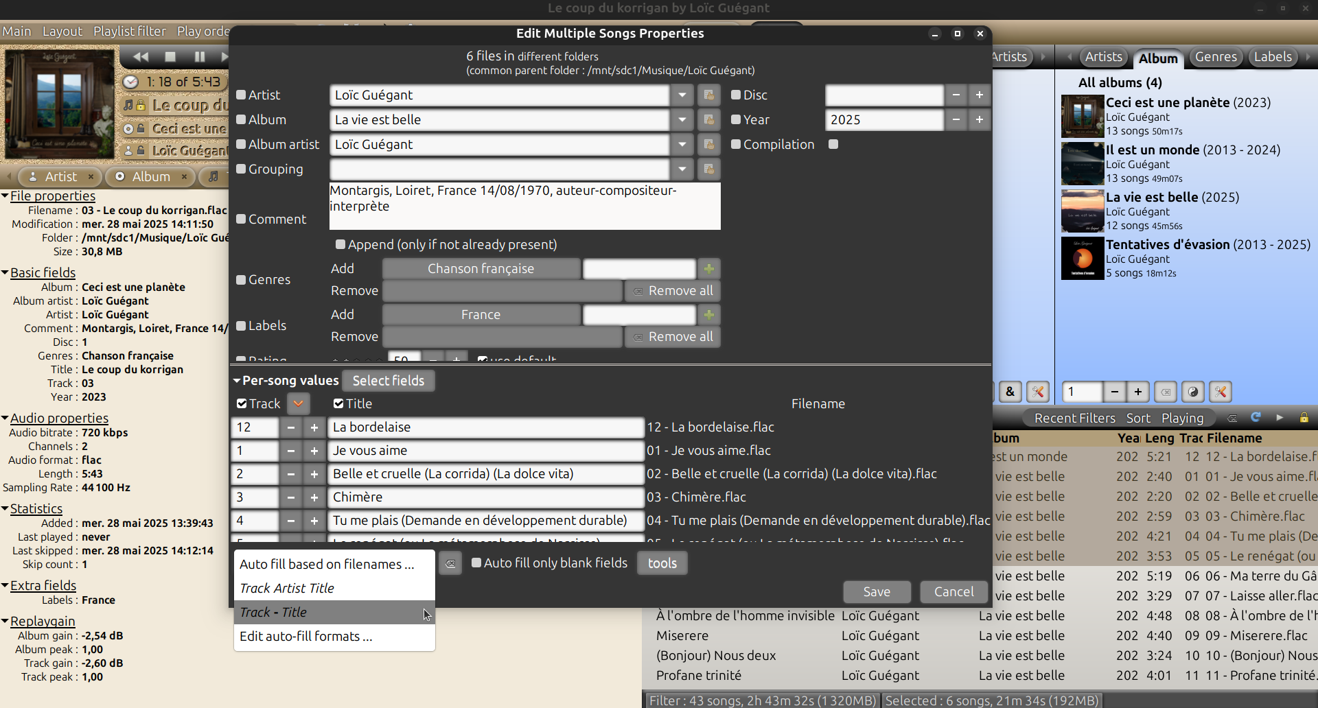Click the open lock icon next to the album name
Viewport: 1318px width, 708px height.
[141, 128]
